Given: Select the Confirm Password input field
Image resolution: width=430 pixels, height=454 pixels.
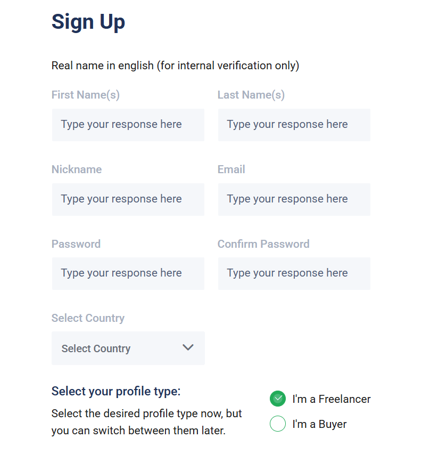Looking at the screenshot, I should click(294, 273).
